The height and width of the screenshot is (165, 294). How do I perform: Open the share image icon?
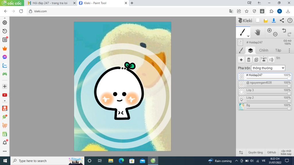282,21
